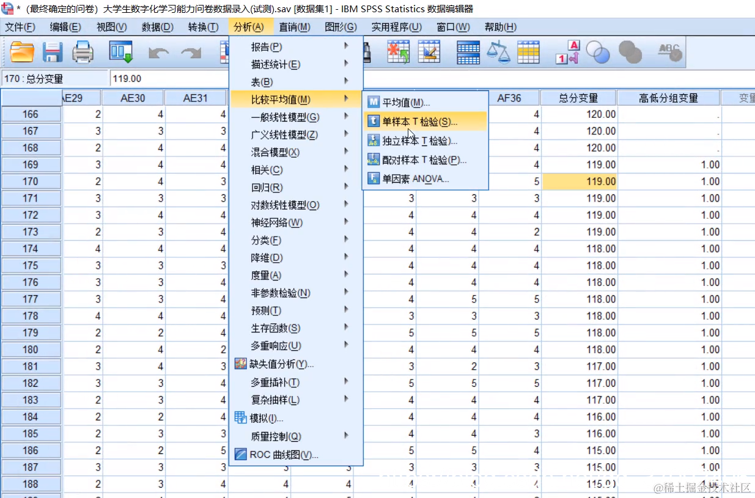Open the select cases tool

click(529, 52)
